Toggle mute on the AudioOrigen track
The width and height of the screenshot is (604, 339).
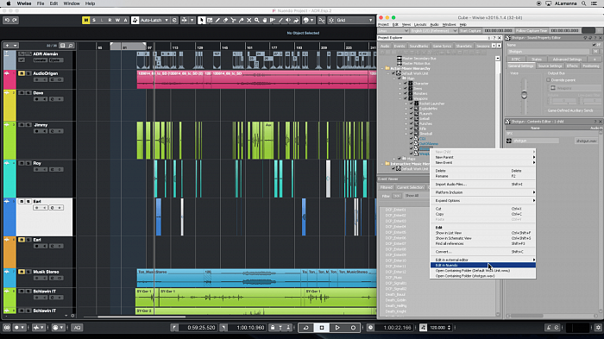coord(22,73)
